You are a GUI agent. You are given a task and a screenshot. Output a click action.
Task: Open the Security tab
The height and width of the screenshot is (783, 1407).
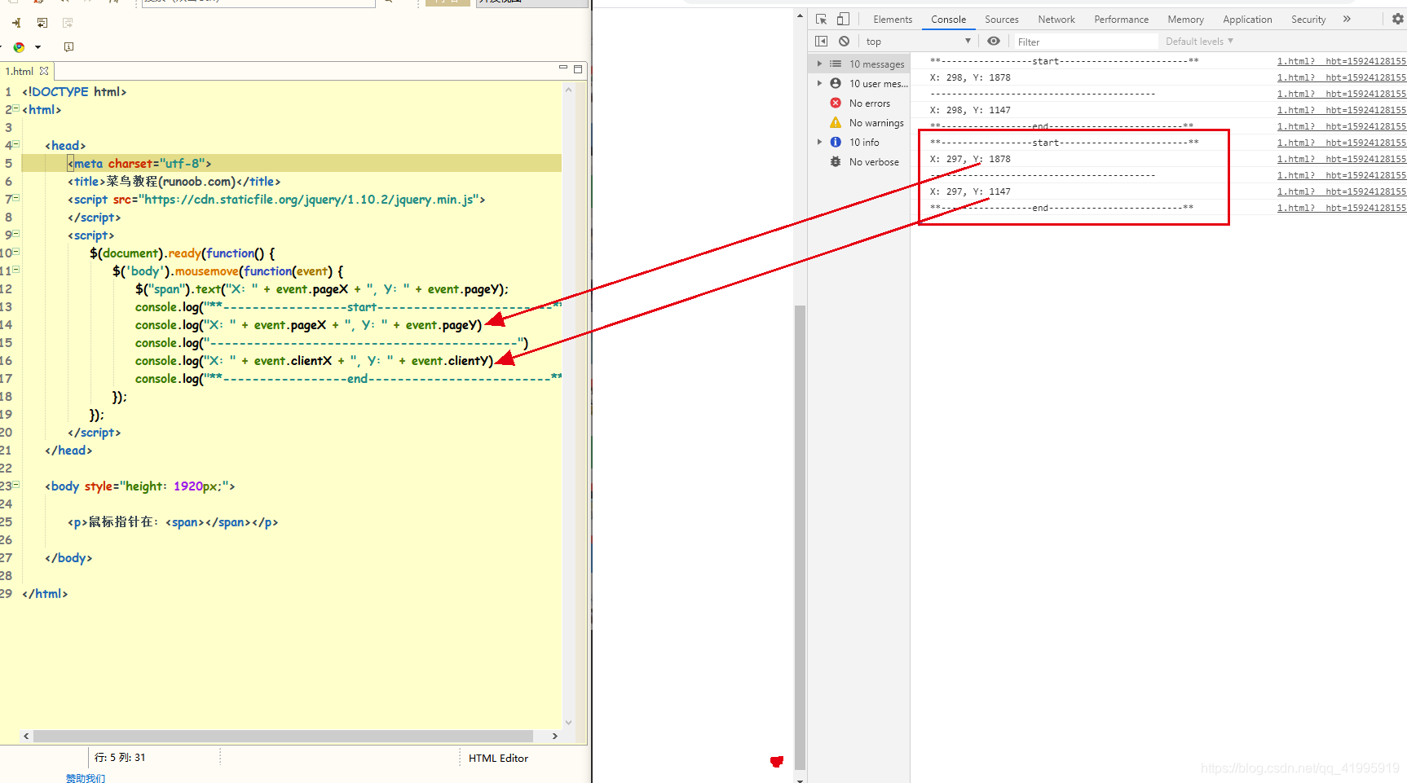(x=1308, y=20)
